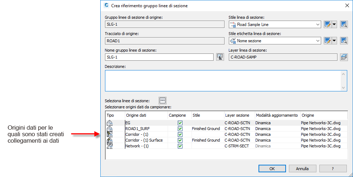This screenshot has width=353, height=177.
Task: Click the Seleziona linee di sezione ellipsis button
Action: tap(163, 100)
